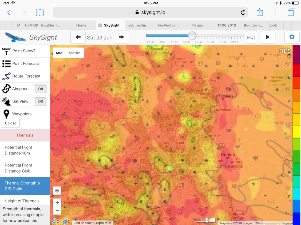
Task: Switch map to Satellite view
Action: (75, 53)
